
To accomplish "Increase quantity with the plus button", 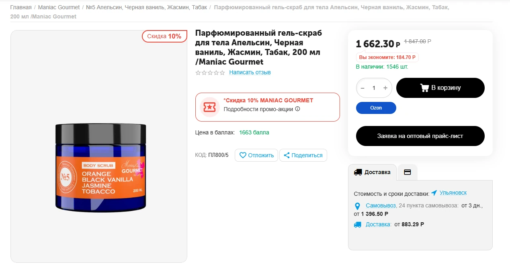I will [385, 88].
